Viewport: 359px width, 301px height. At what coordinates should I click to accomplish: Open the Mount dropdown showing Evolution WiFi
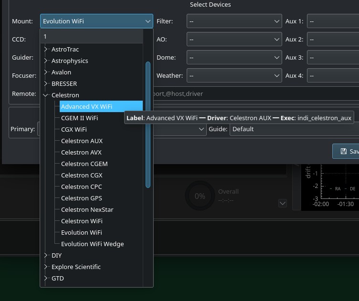(96, 21)
